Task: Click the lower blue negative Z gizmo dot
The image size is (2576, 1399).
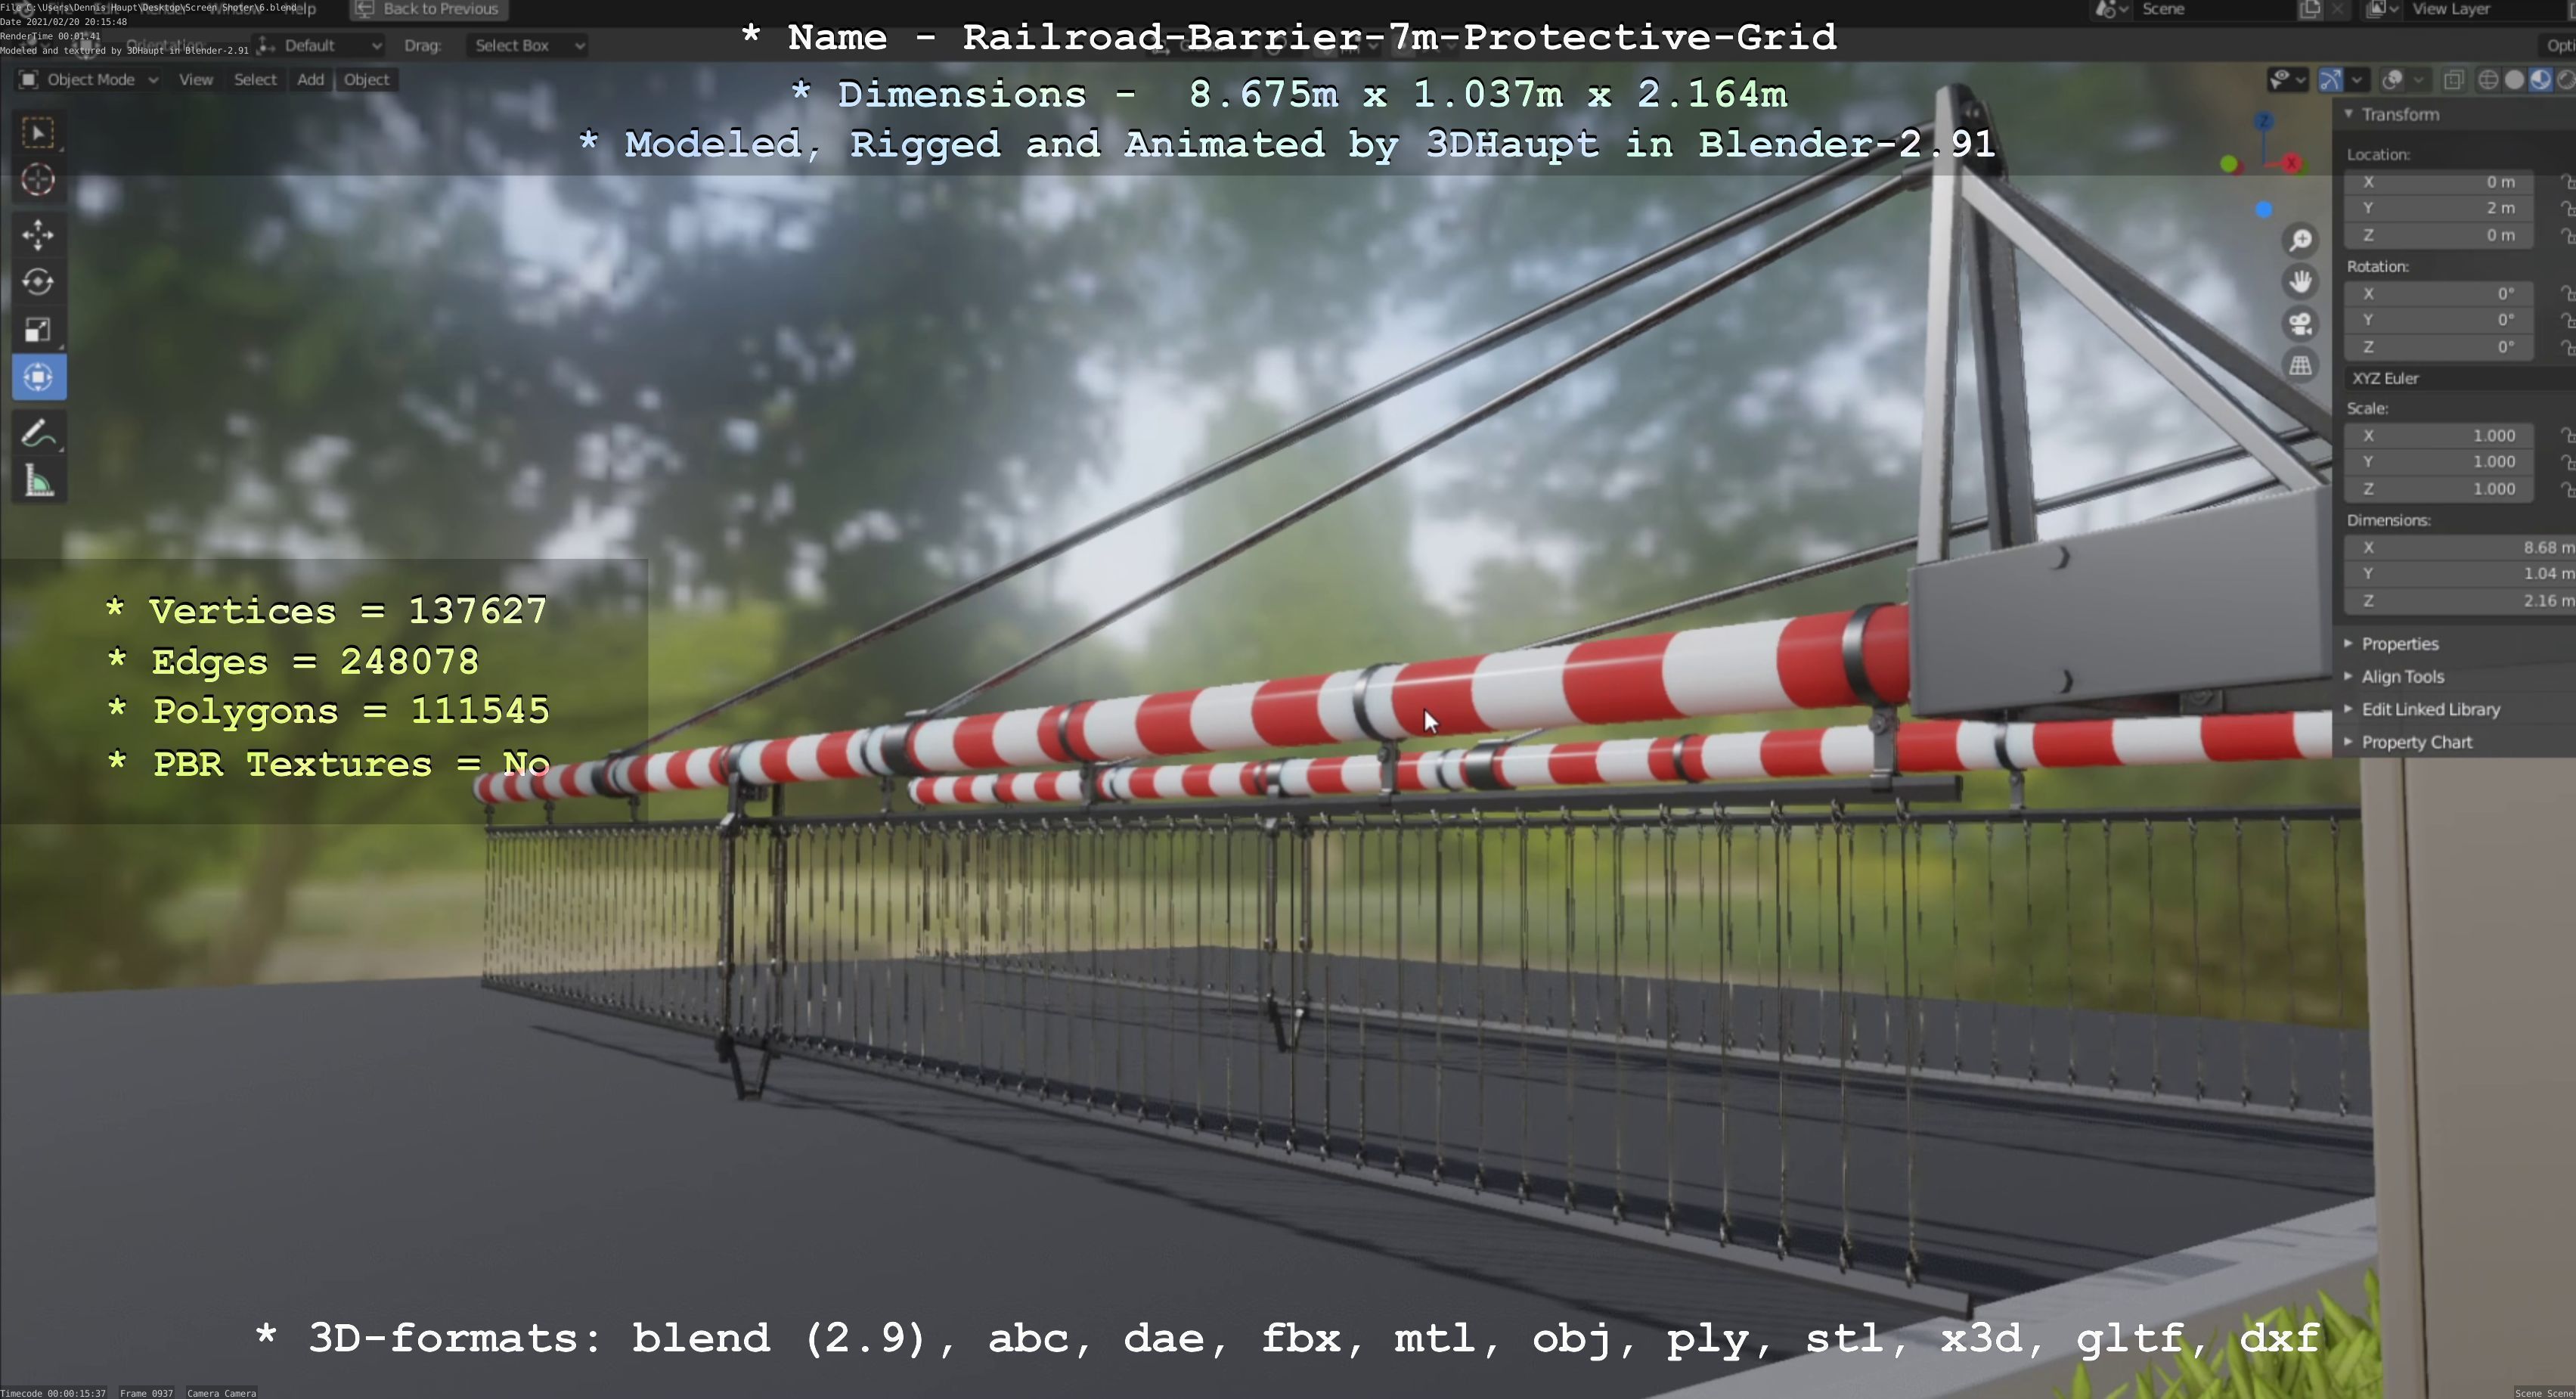Action: click(x=2264, y=210)
